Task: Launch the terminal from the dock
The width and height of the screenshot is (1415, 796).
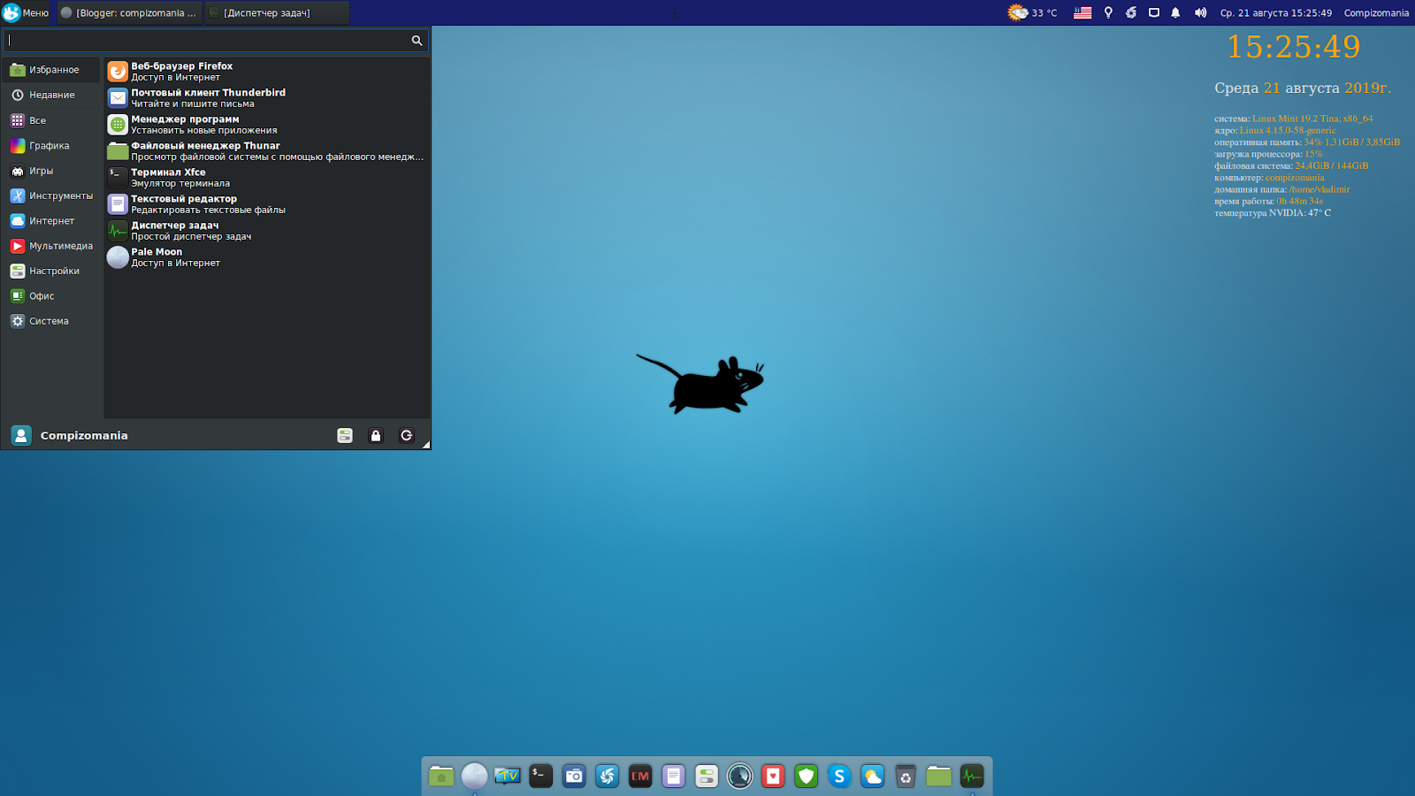Action: (x=540, y=777)
